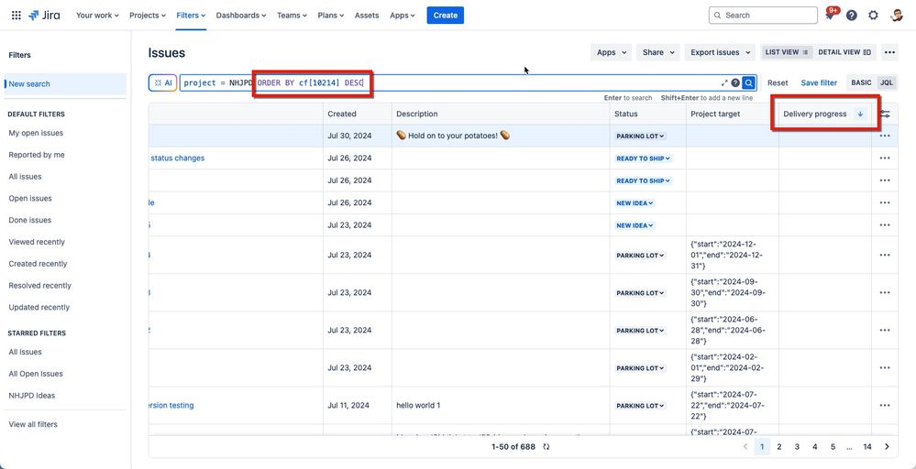
Task: Run the JQL search magnifier button
Action: 748,82
